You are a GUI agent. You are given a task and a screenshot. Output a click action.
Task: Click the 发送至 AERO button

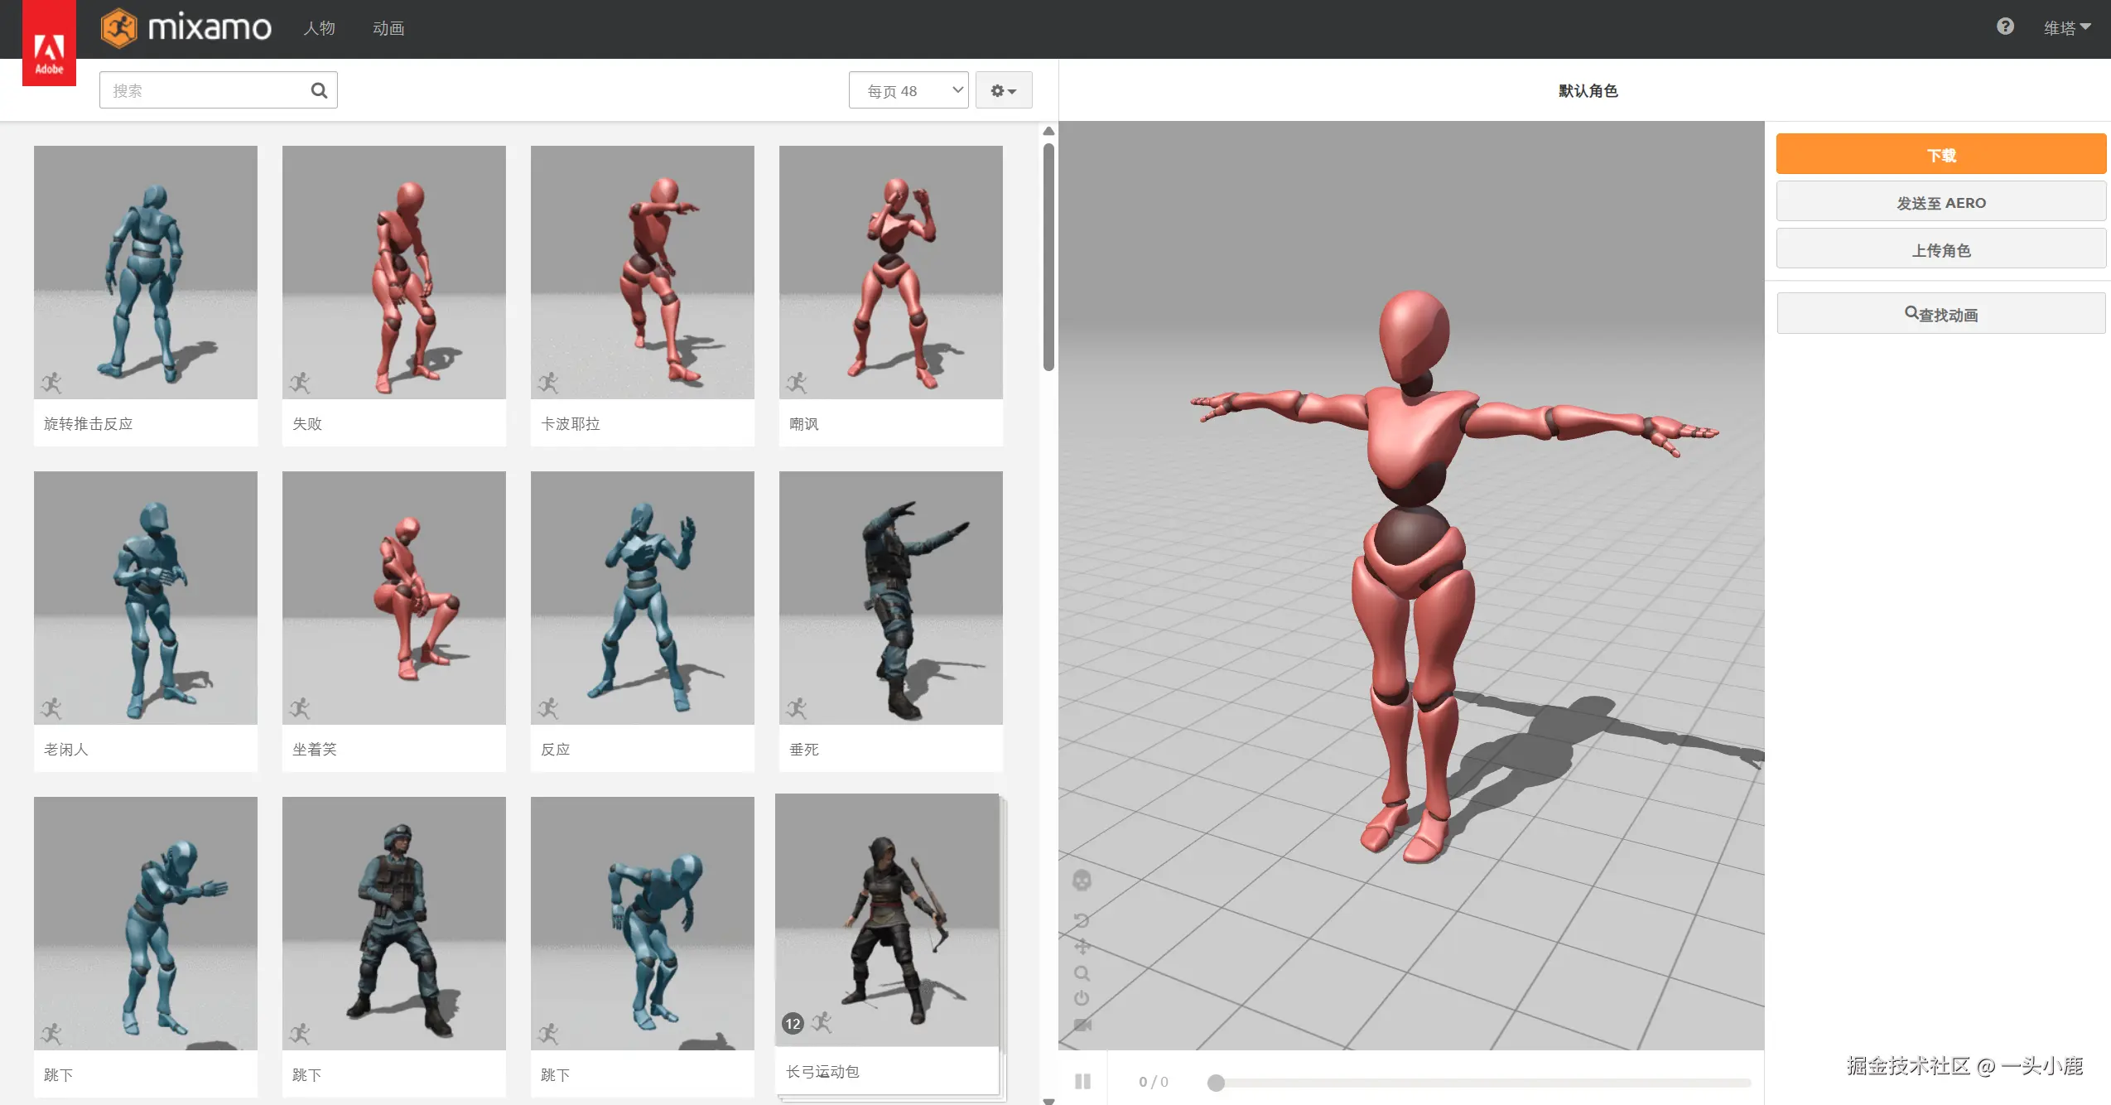[x=1940, y=202]
